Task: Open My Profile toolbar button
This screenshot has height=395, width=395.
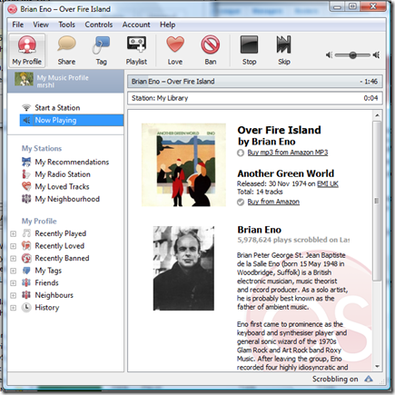Action: pyautogui.click(x=27, y=50)
